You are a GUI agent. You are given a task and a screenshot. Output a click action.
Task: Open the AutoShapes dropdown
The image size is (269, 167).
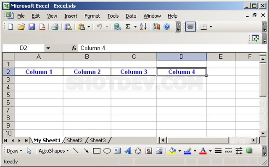click(x=53, y=151)
